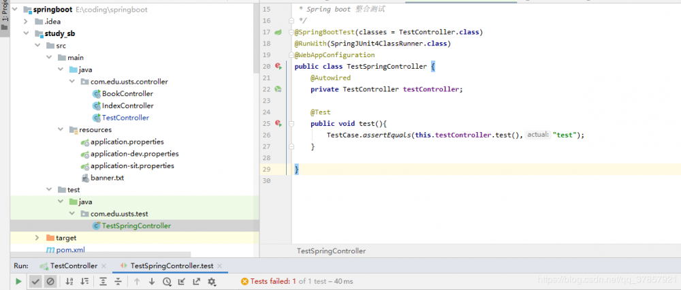Select the target folder row

pyautogui.click(x=134, y=238)
